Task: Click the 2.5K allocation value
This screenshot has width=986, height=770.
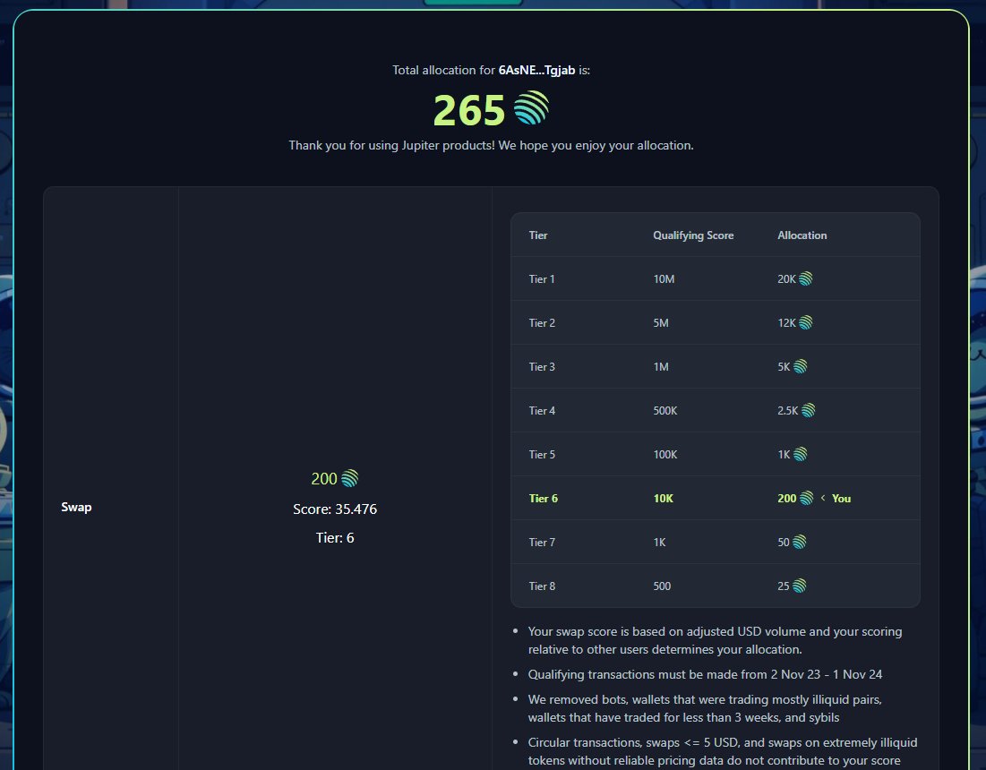Action: 787,411
